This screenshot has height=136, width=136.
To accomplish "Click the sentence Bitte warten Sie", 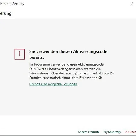I will click(x=91, y=78).
